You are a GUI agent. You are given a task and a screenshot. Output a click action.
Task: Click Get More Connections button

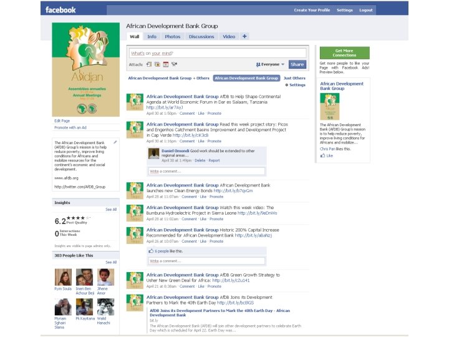pos(344,52)
